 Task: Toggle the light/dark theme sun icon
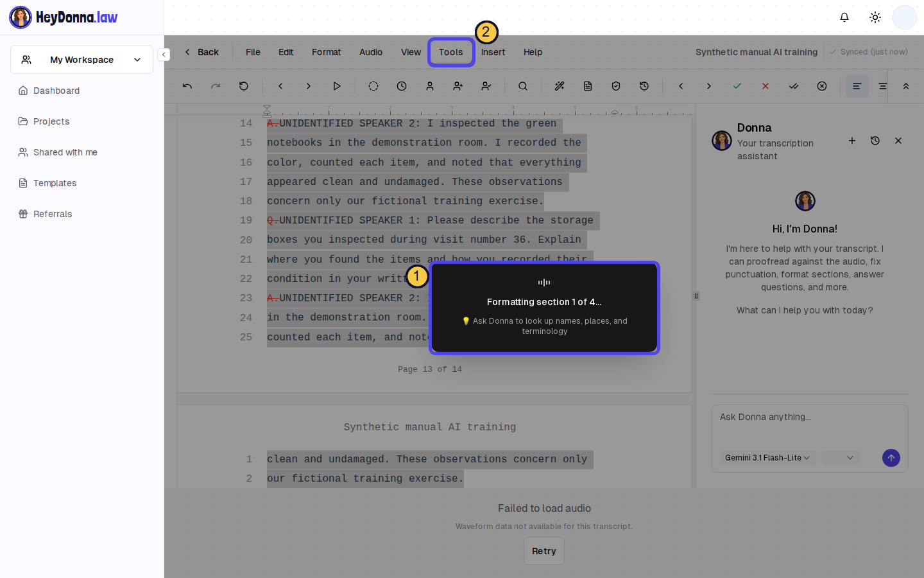click(x=875, y=17)
